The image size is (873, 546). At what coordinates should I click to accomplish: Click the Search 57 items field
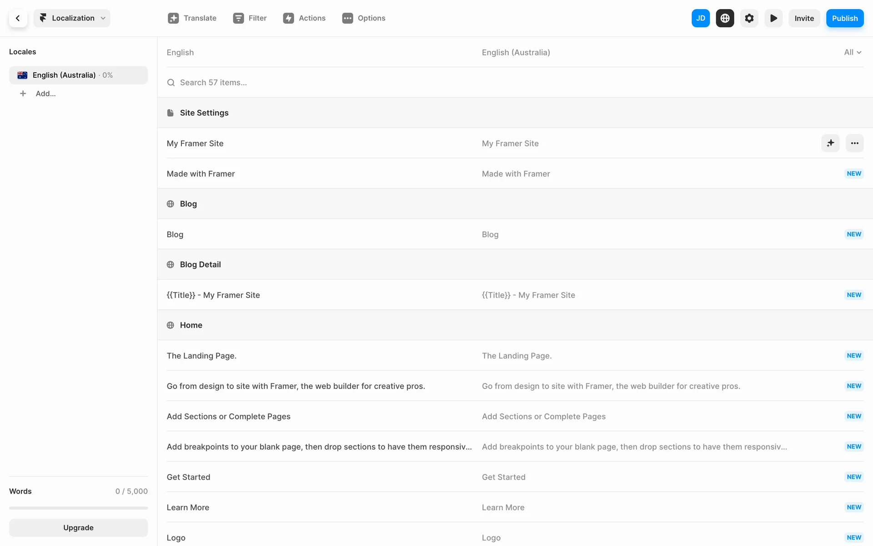pyautogui.click(x=213, y=82)
